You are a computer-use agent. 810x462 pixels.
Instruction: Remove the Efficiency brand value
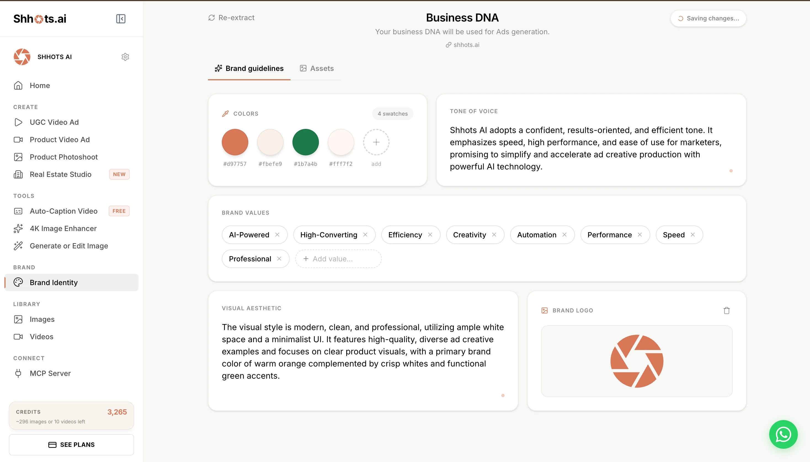click(x=430, y=235)
